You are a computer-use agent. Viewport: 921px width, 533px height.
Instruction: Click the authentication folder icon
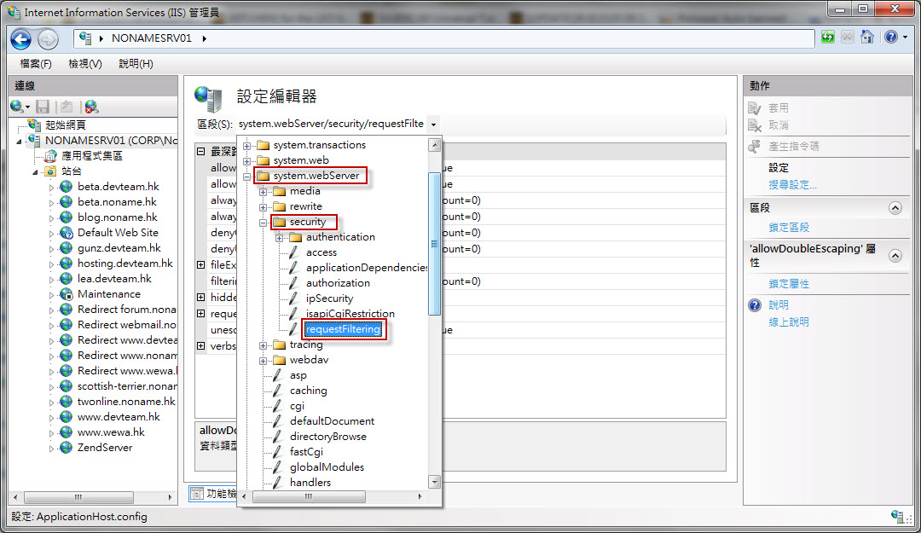(x=296, y=237)
